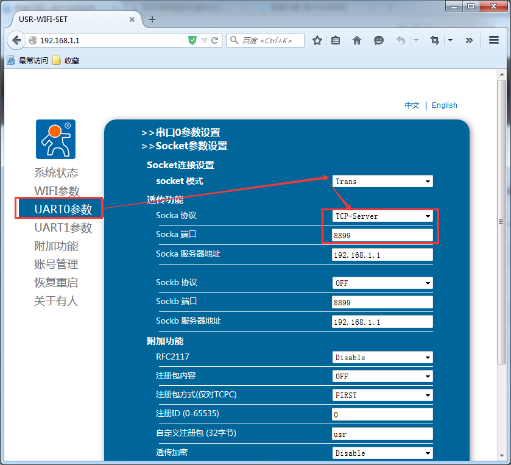This screenshot has width=511, height=465.
Task: Click the Socka 服务器地址 input field
Action: (x=381, y=254)
